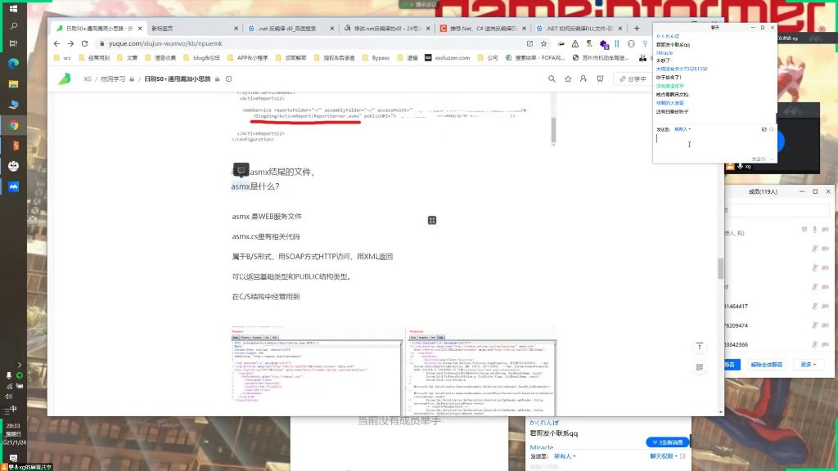838x471 pixels.
Task: Click the page vertical scrollbar thumb
Action: point(720,268)
